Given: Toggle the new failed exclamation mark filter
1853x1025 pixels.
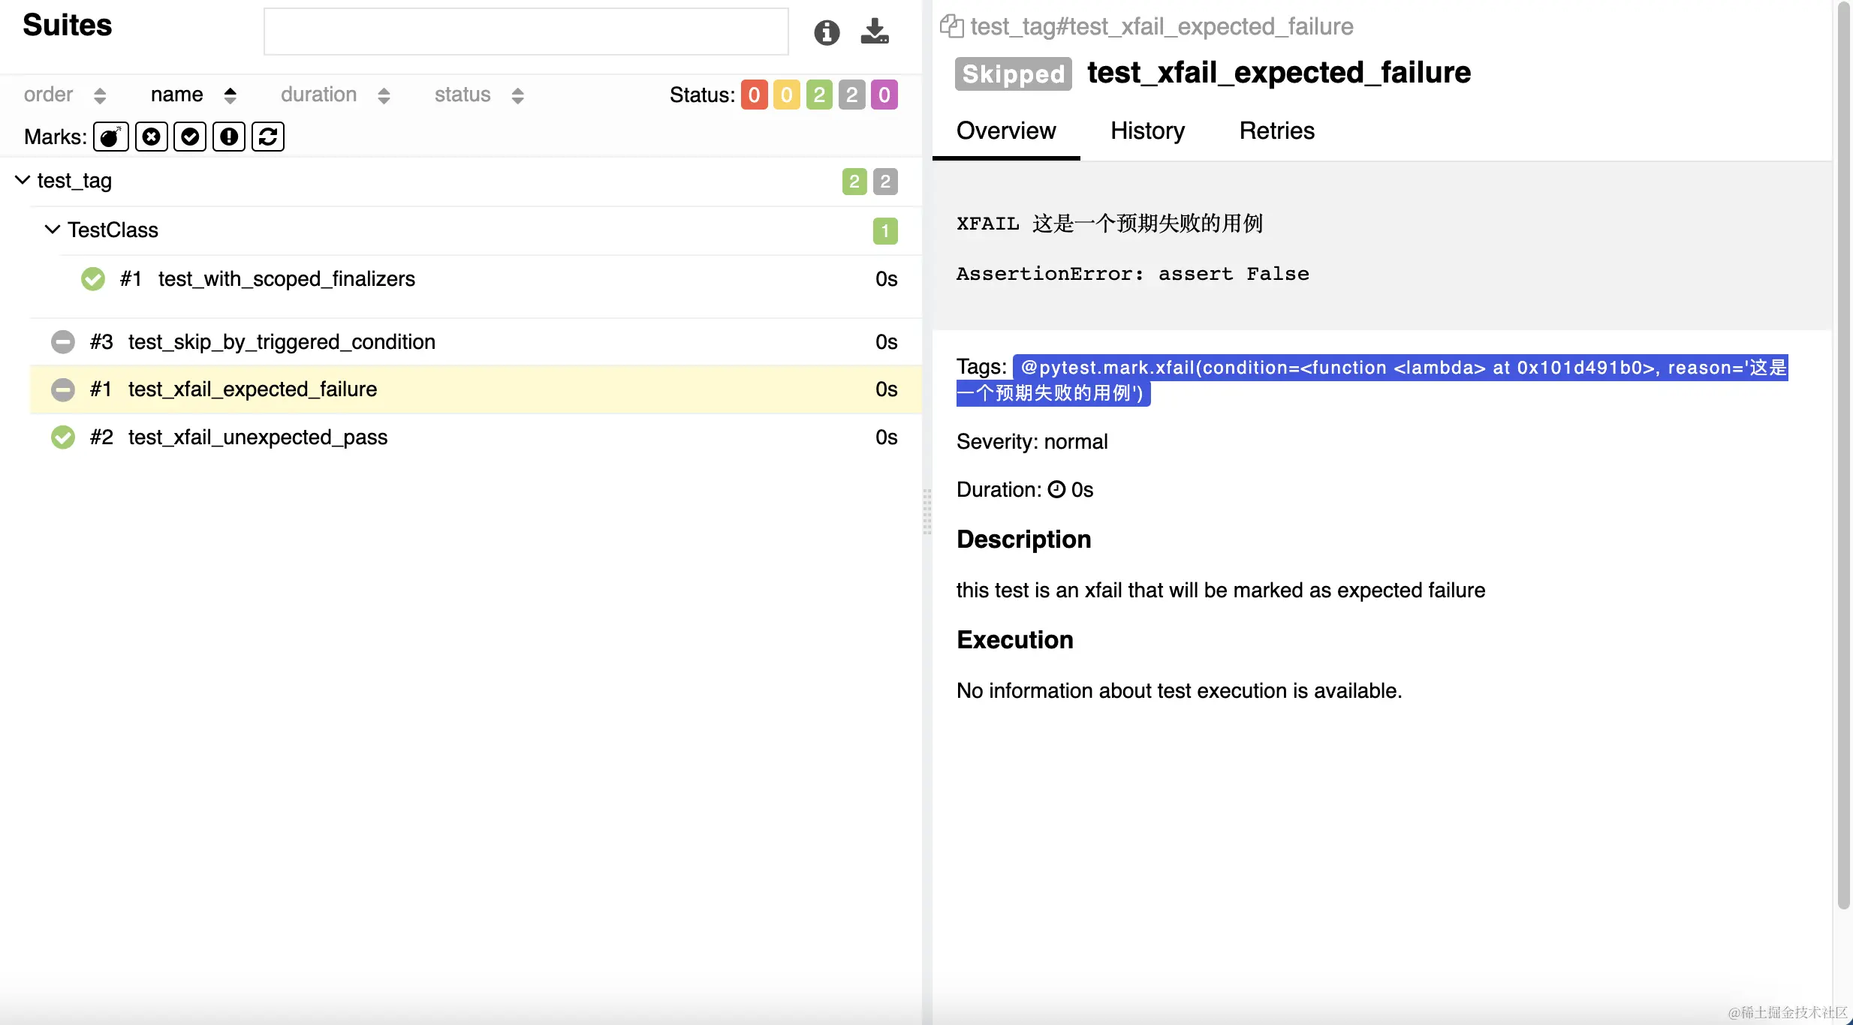Looking at the screenshot, I should point(229,137).
